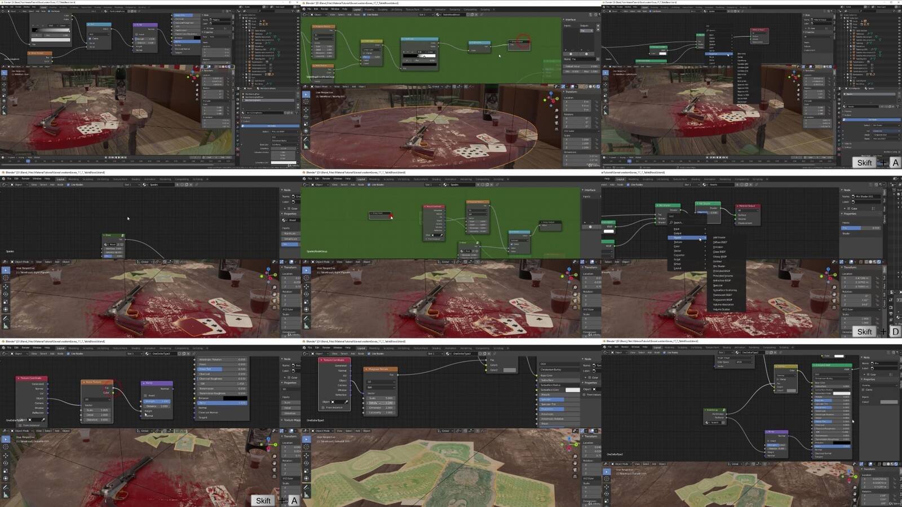Open the 3D dimensions dropdown on Noise Texture node

tap(97, 399)
